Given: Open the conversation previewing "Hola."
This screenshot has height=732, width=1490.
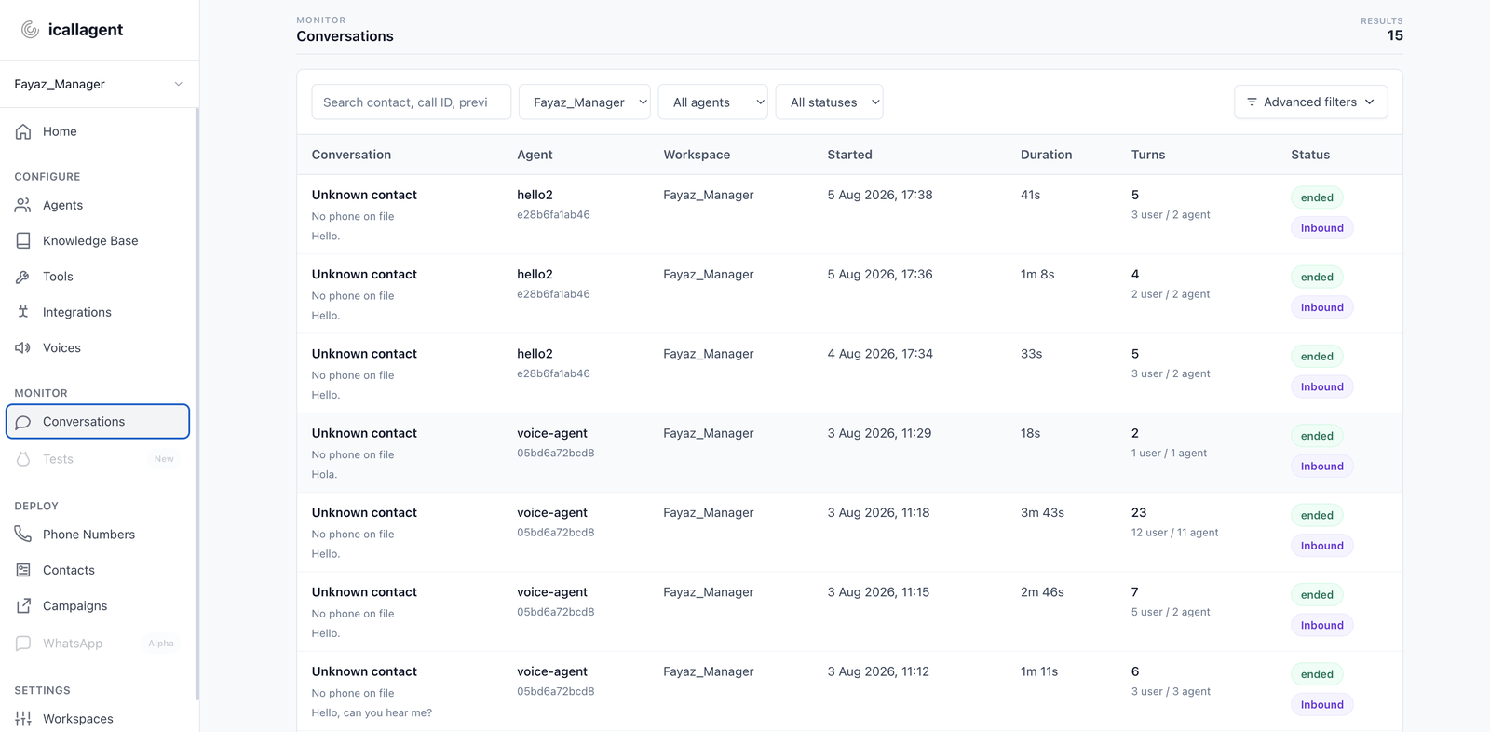Looking at the screenshot, I should coord(849,453).
